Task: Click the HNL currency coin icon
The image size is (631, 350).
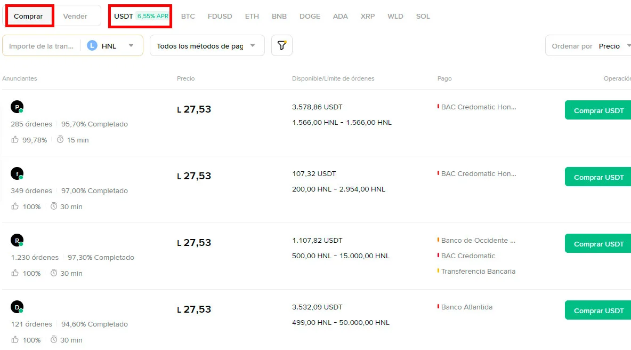Action: pyautogui.click(x=92, y=45)
